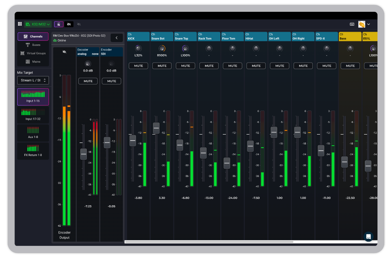This screenshot has width=392, height=258.
Task: Select the Ch Bass channel header
Action: pos(350,36)
